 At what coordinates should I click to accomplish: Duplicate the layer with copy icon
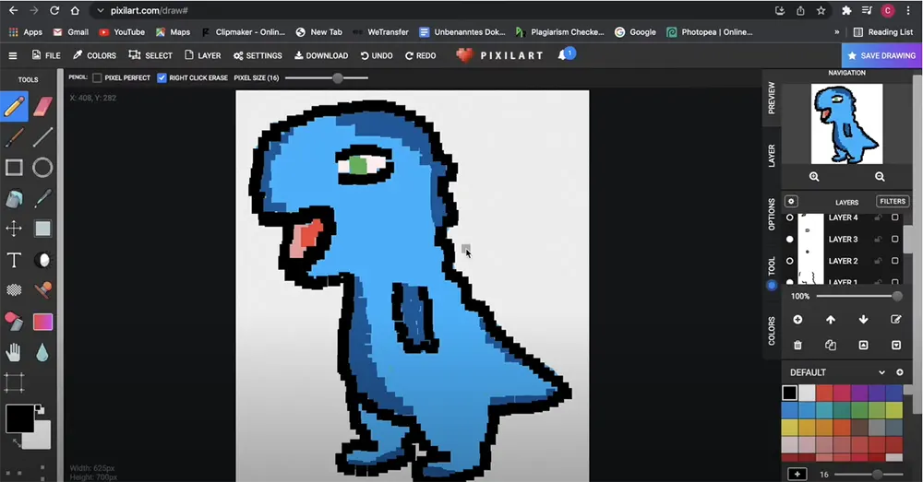(831, 345)
